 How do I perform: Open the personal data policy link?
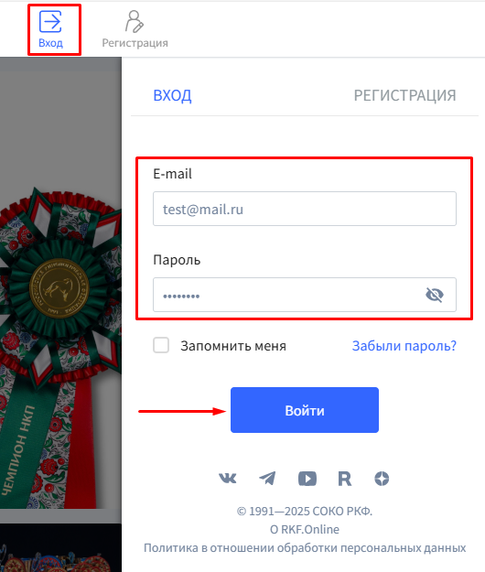tap(305, 548)
